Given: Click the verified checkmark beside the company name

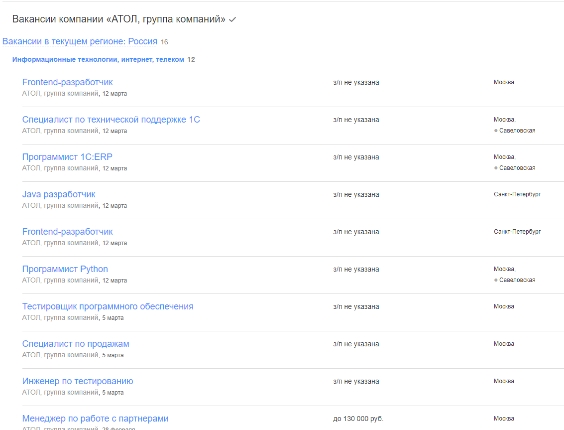Looking at the screenshot, I should [232, 20].
